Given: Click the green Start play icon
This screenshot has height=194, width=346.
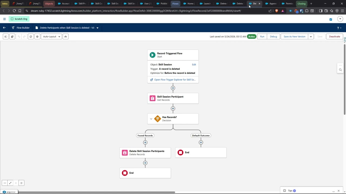Looking at the screenshot, I should pos(152,55).
